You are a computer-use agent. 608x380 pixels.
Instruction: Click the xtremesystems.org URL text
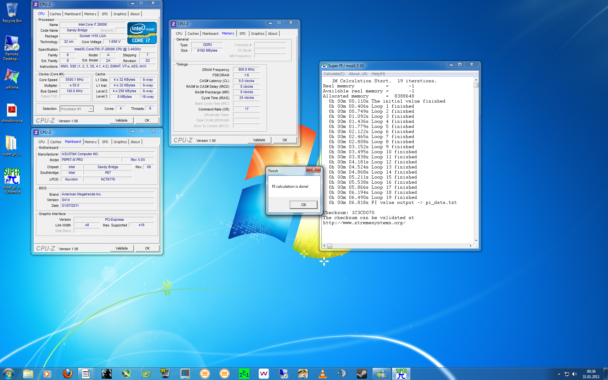364,223
